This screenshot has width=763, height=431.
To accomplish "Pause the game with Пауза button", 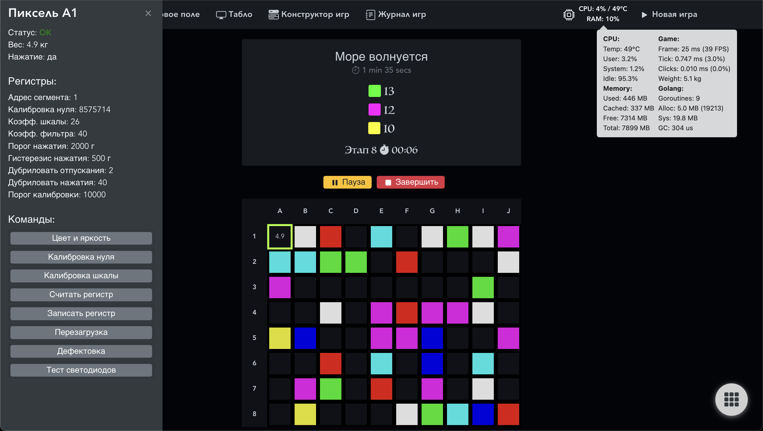I will 347,182.
